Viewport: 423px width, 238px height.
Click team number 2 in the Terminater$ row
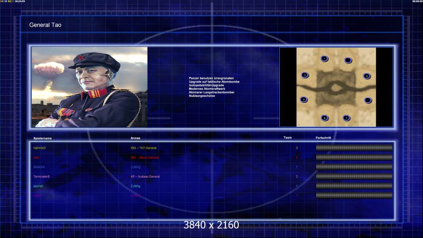[297, 177]
